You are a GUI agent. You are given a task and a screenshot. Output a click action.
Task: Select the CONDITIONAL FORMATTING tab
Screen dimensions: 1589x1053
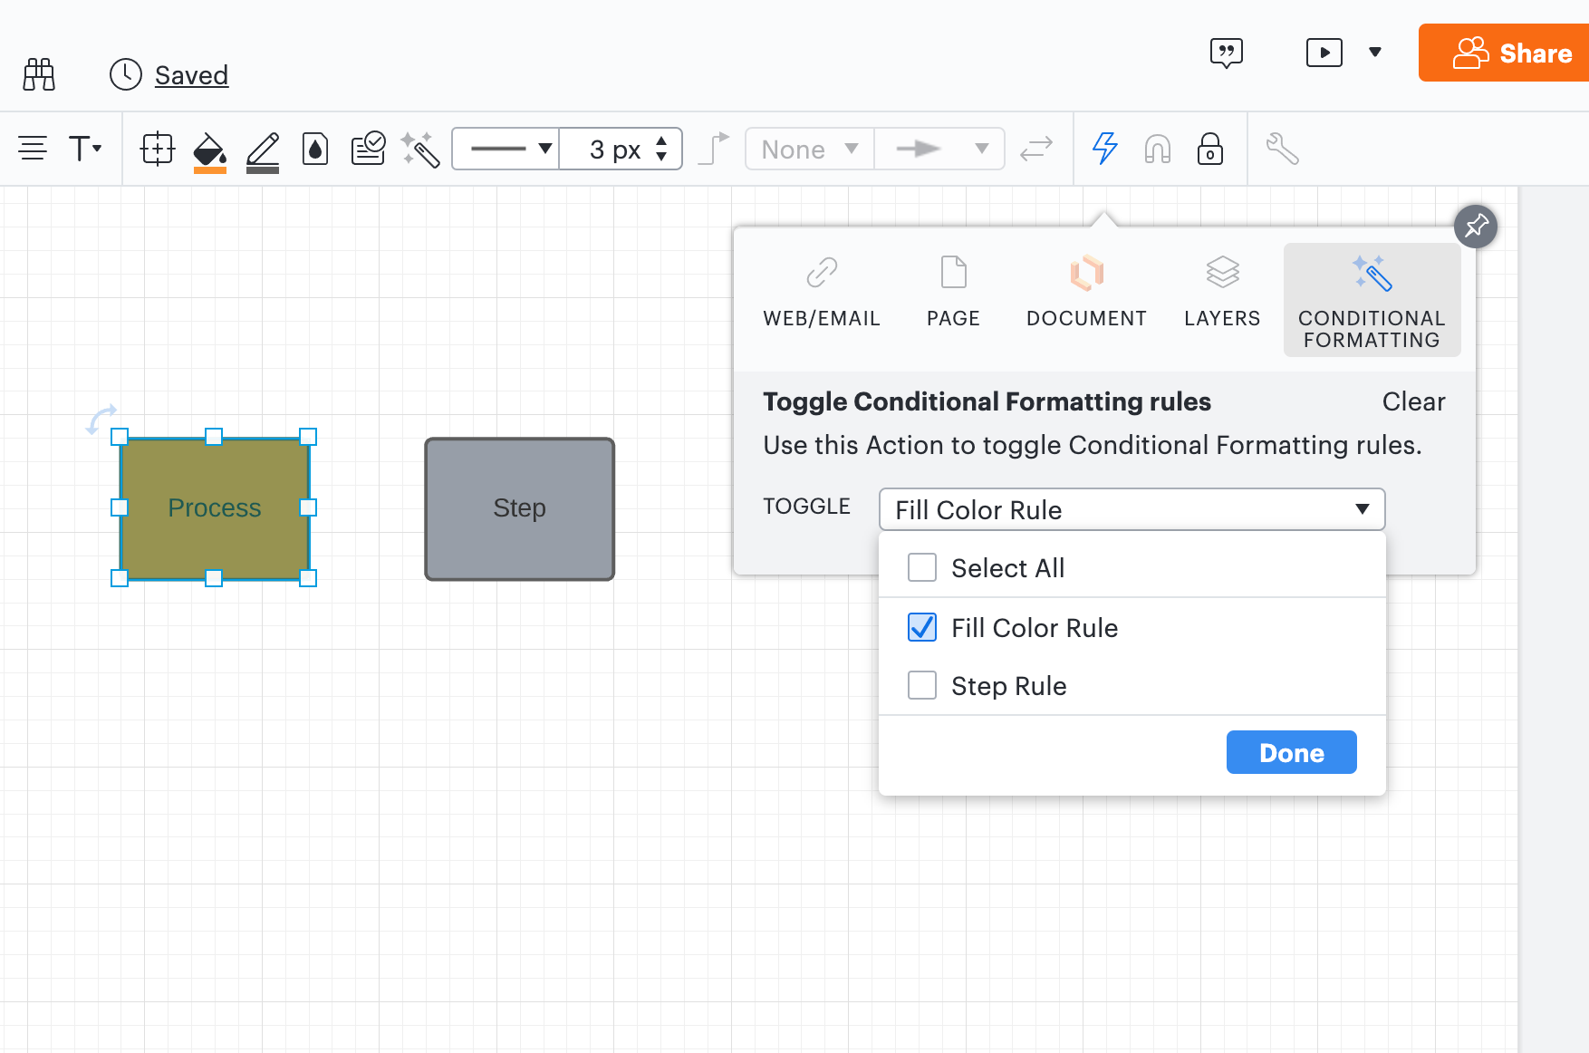pyautogui.click(x=1372, y=300)
